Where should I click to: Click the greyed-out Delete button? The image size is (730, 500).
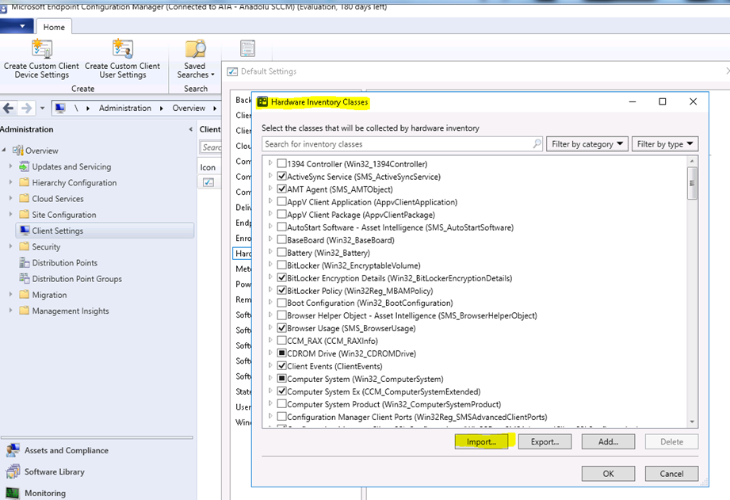pyautogui.click(x=671, y=442)
